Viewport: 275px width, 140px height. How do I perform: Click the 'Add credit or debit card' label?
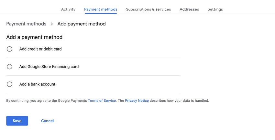40,49
